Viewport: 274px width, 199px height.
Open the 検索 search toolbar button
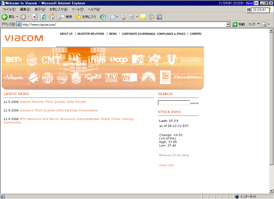point(66,17)
